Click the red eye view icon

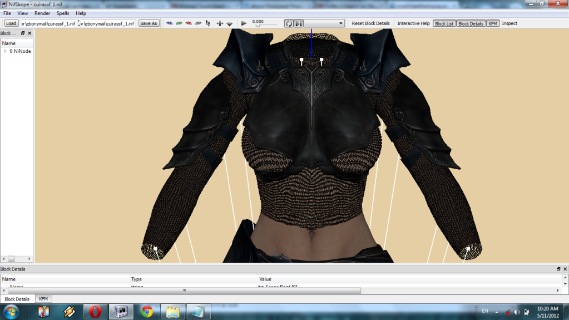(x=189, y=23)
